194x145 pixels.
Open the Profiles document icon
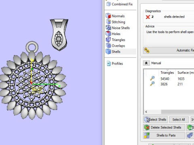tap(108, 63)
